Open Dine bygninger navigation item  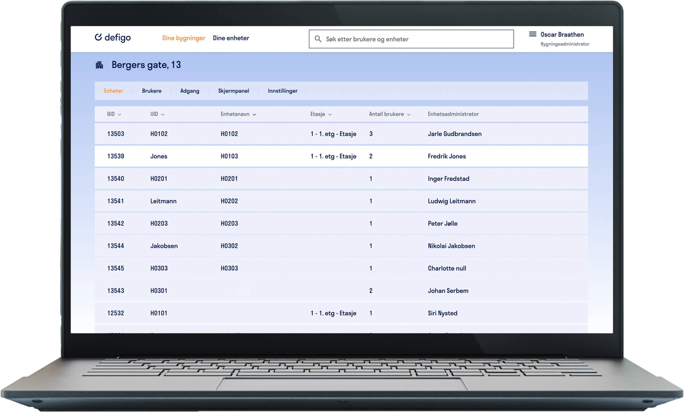tap(184, 38)
